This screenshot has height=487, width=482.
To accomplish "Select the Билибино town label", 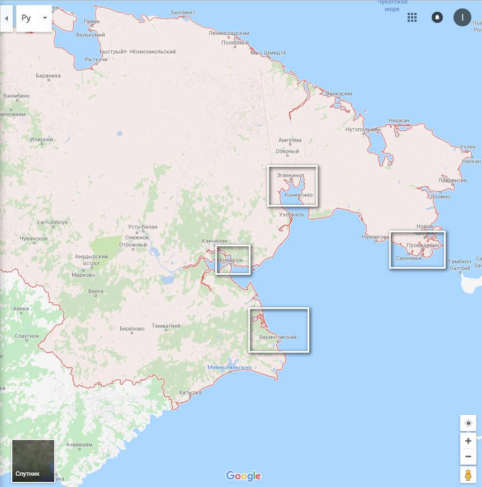I will [17, 96].
